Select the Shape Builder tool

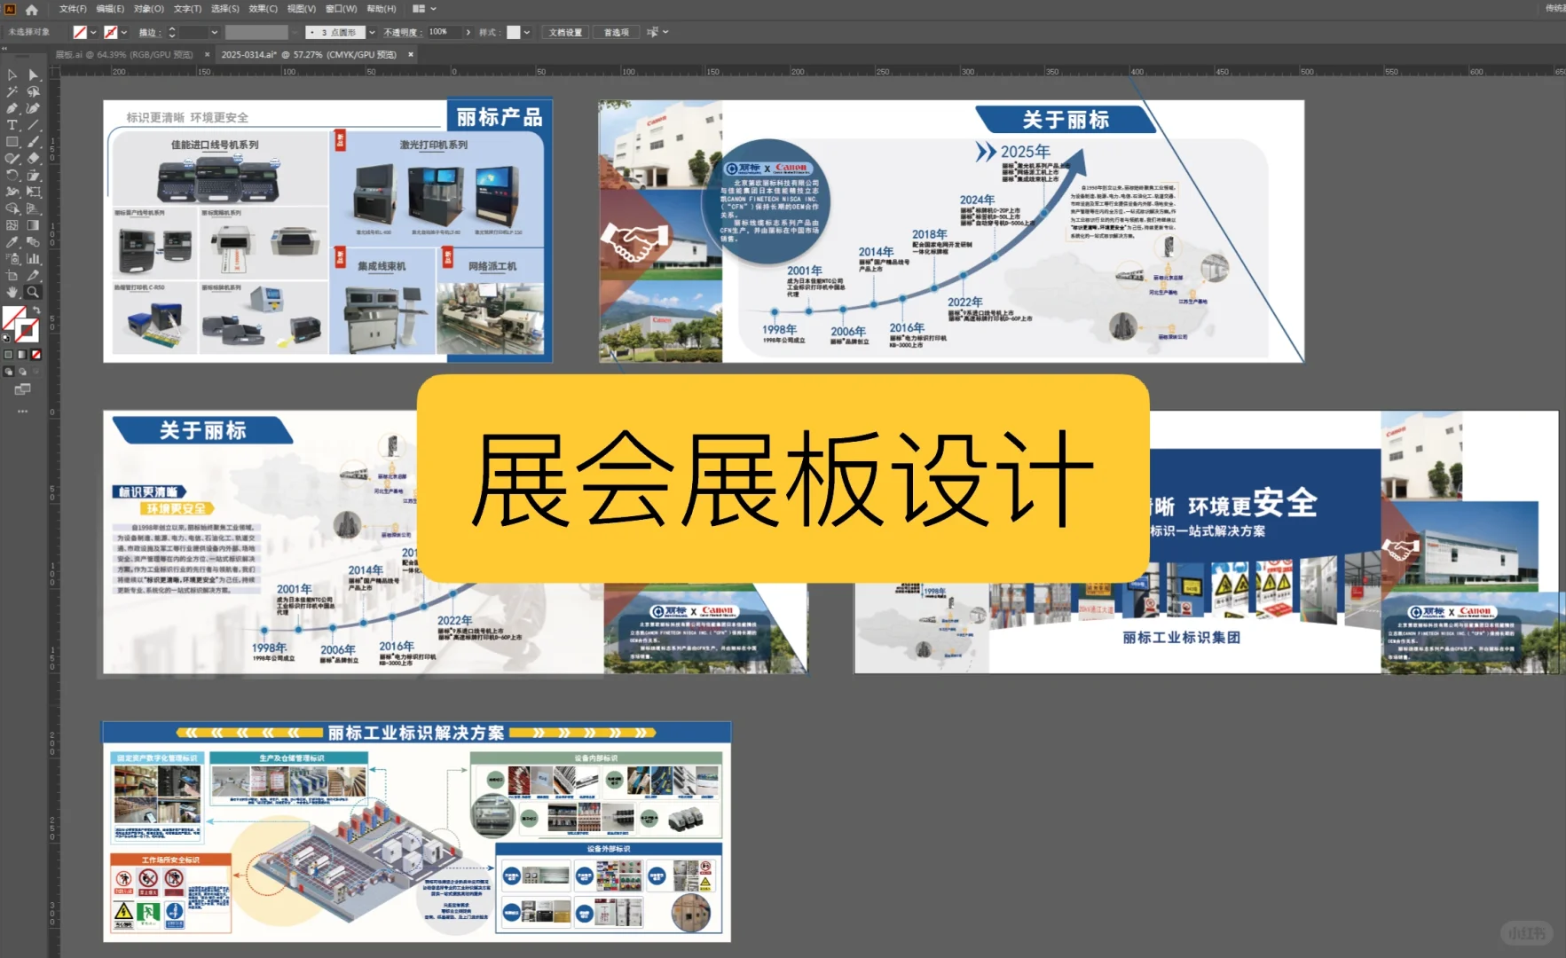[x=12, y=208]
